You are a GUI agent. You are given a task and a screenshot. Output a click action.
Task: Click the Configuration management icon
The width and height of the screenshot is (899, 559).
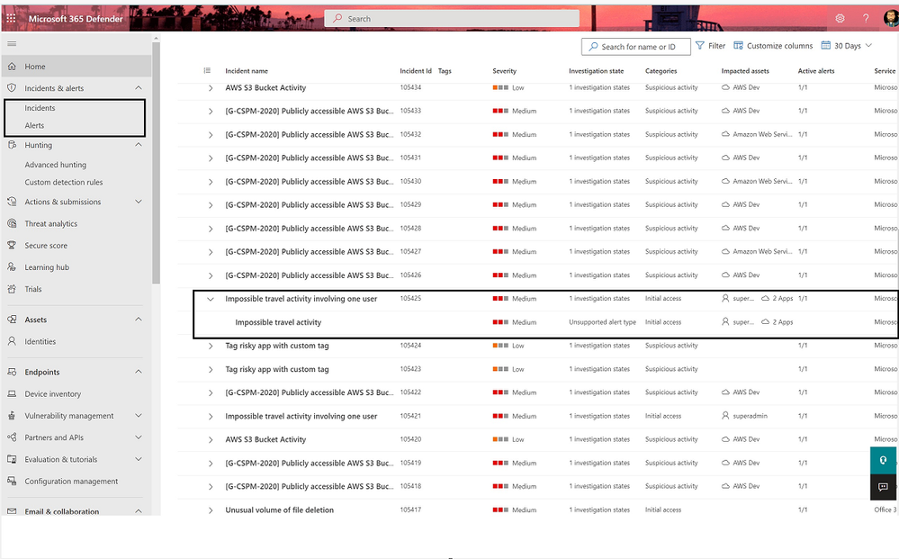12,481
